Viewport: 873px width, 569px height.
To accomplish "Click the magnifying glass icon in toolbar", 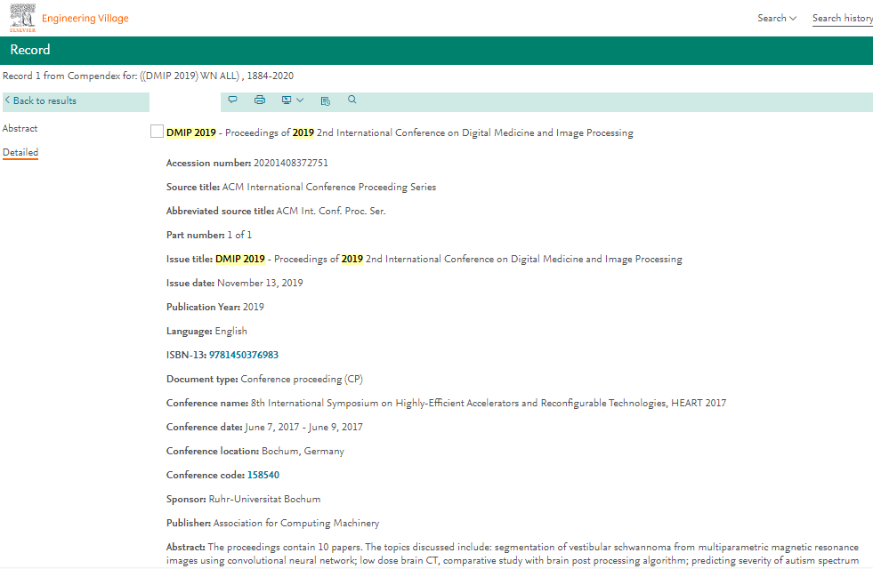I will [352, 100].
